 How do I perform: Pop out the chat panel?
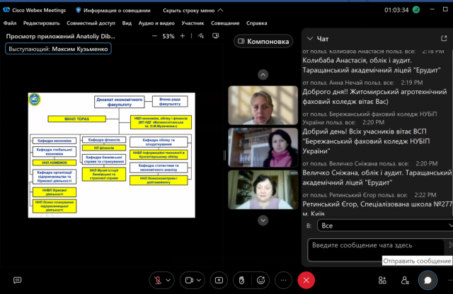[x=445, y=39]
